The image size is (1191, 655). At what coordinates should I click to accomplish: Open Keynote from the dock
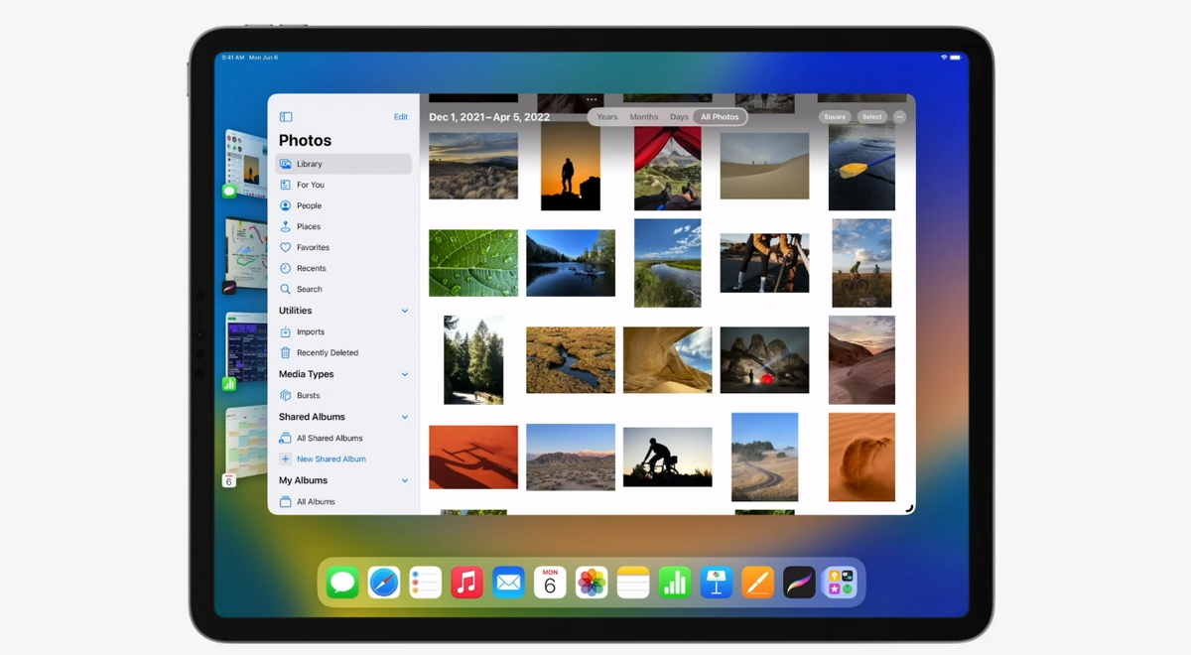[717, 582]
